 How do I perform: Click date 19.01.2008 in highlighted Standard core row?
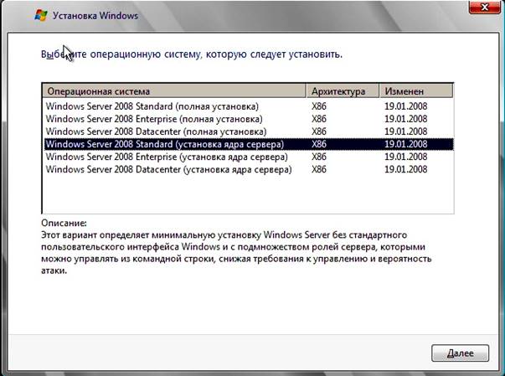coord(406,144)
